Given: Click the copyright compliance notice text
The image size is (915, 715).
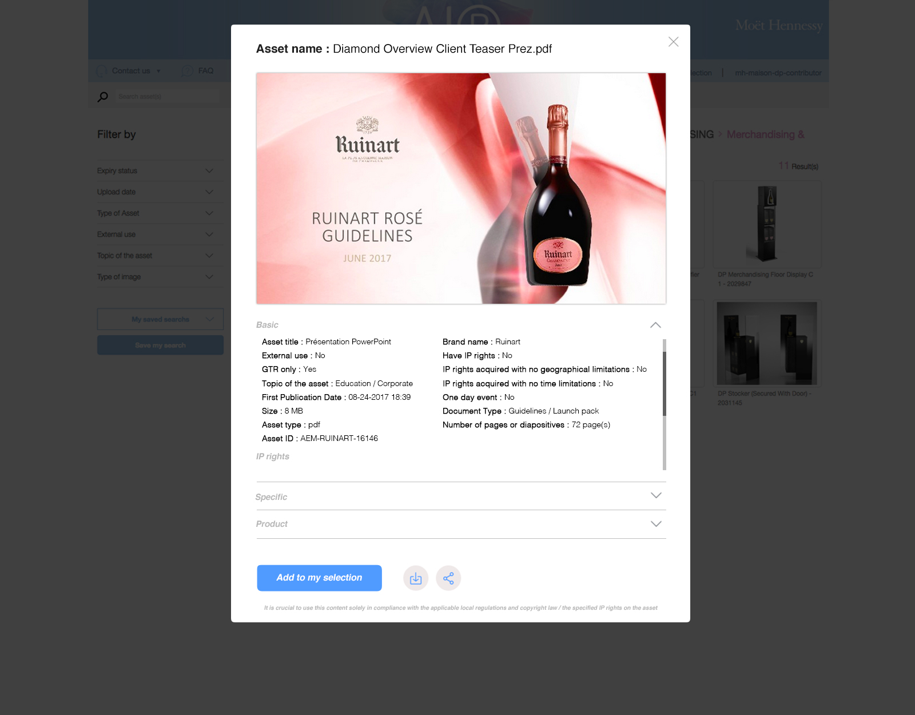Looking at the screenshot, I should click(x=460, y=608).
